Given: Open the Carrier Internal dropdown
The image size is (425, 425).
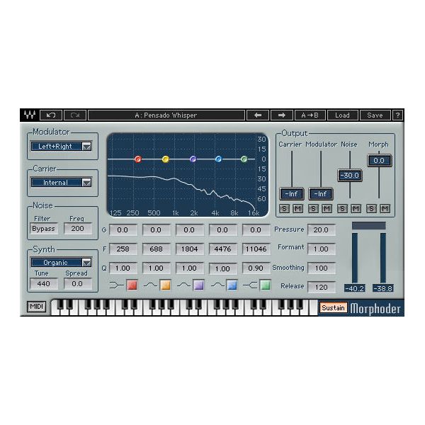Looking at the screenshot, I should pos(61,183).
